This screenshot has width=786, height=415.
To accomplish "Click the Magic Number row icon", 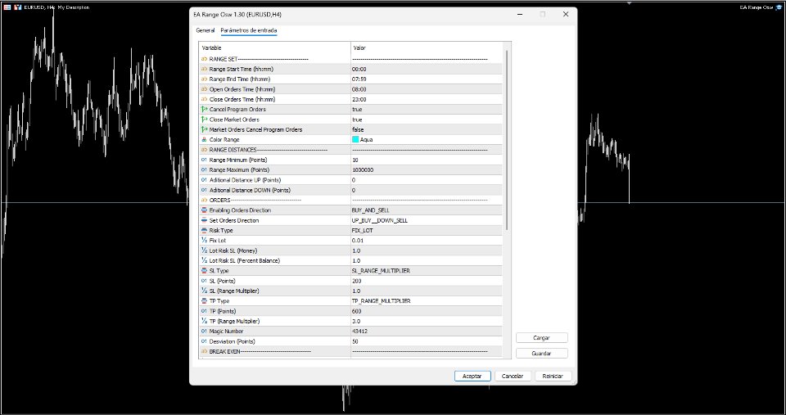I will (204, 332).
